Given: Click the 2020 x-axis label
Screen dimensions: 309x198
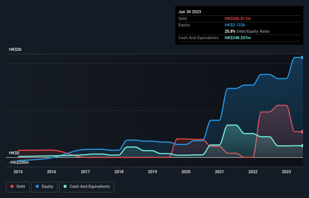Looking at the screenshot, I should pyautogui.click(x=186, y=172).
